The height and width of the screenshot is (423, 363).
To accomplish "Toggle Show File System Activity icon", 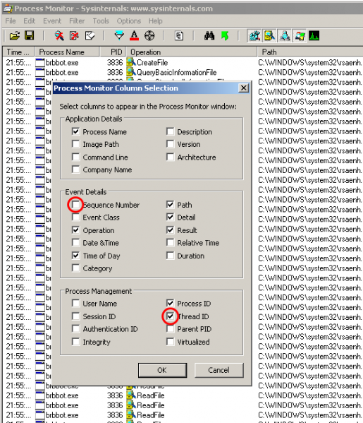I will (269, 35).
